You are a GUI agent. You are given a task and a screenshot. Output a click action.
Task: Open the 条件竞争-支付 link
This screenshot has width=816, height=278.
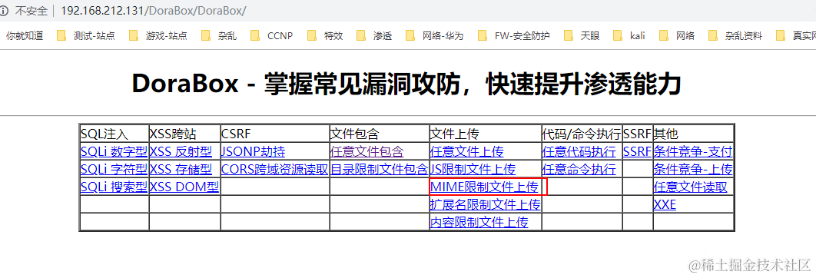click(x=693, y=151)
